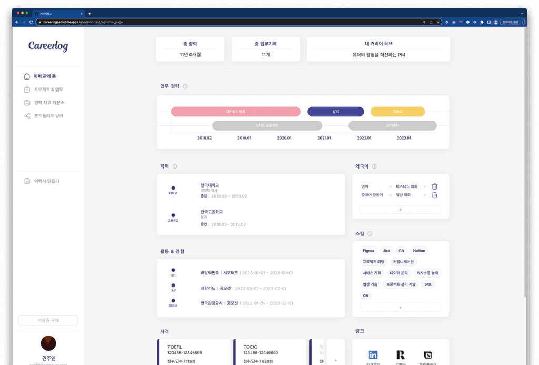
Task: Click the clipboard icon beside 프로젝트 & 업무
Action: (27, 90)
